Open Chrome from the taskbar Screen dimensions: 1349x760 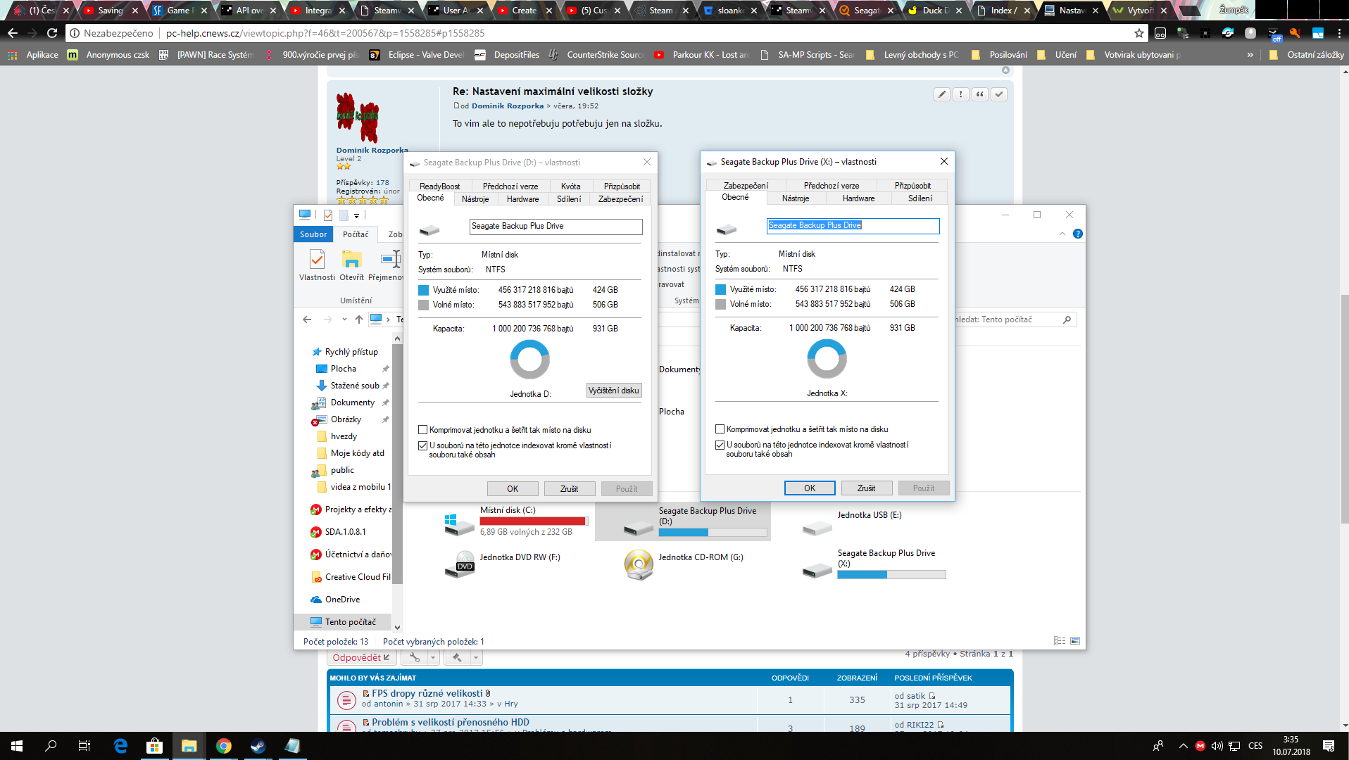[224, 746]
